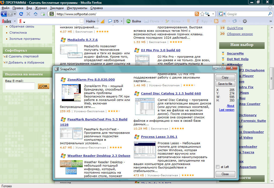Click the Почта envelope icon
The image size is (274, 188).
point(146,21)
